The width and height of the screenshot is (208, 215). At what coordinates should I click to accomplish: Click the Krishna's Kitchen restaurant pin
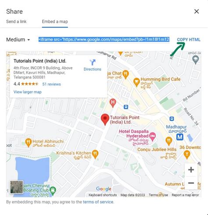[x=95, y=154]
